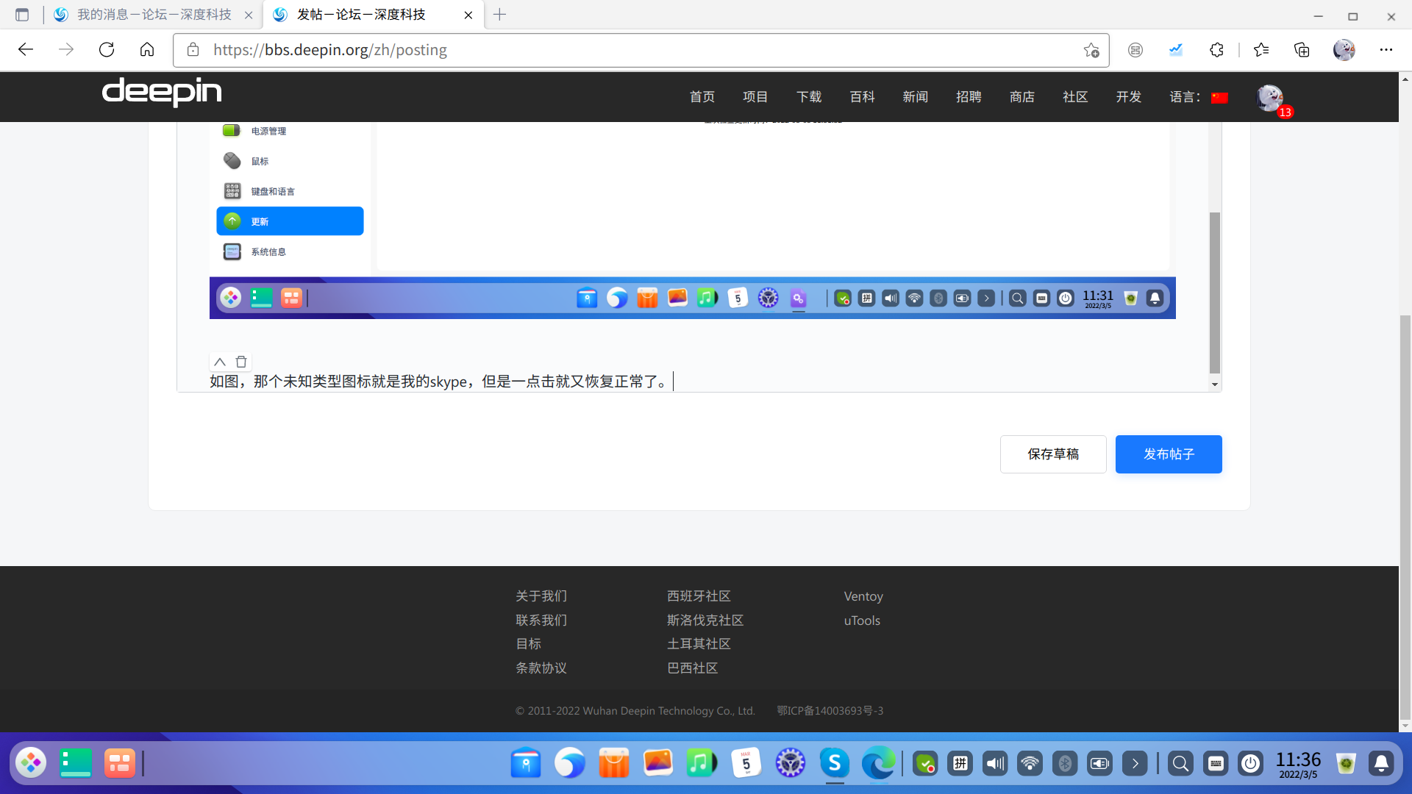Open browser extensions puzzle icon
The width and height of the screenshot is (1412, 794).
click(1216, 50)
